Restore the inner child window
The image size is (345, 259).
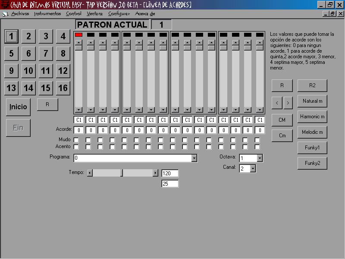(x=332, y=14)
